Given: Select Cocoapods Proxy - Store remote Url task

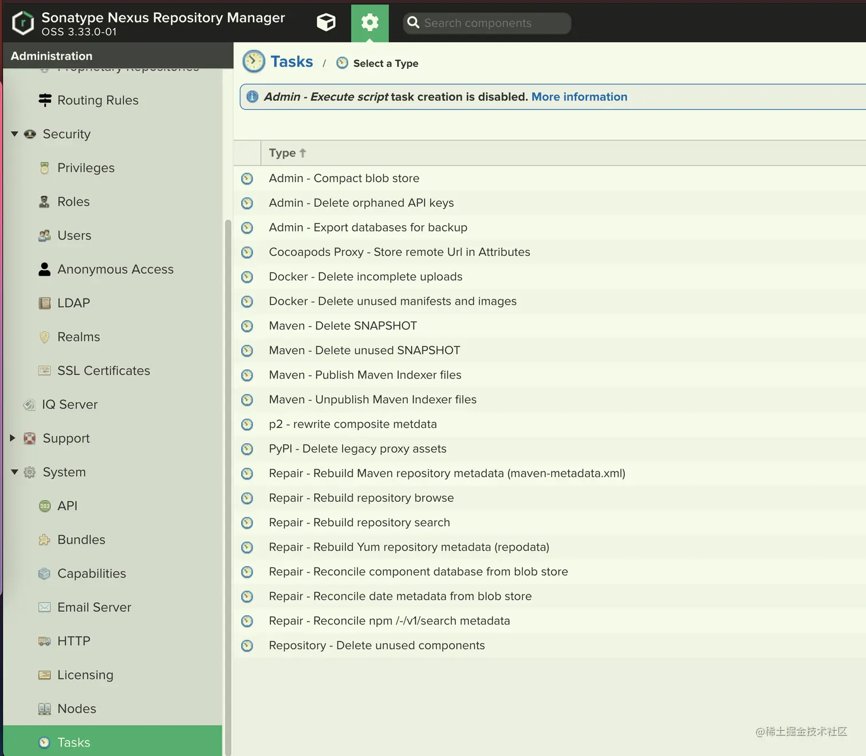Looking at the screenshot, I should pyautogui.click(x=550, y=252).
